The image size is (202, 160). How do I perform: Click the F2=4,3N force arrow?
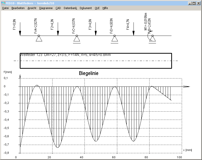(58, 33)
